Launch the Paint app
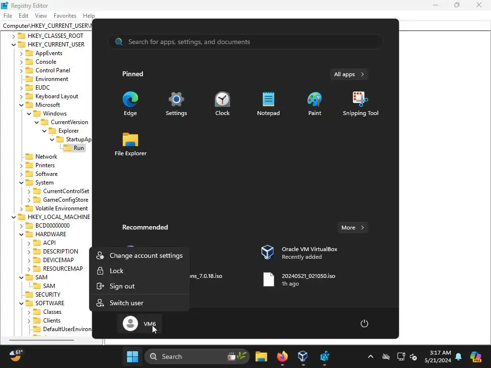Screen dimensions: 491x368 315,104
